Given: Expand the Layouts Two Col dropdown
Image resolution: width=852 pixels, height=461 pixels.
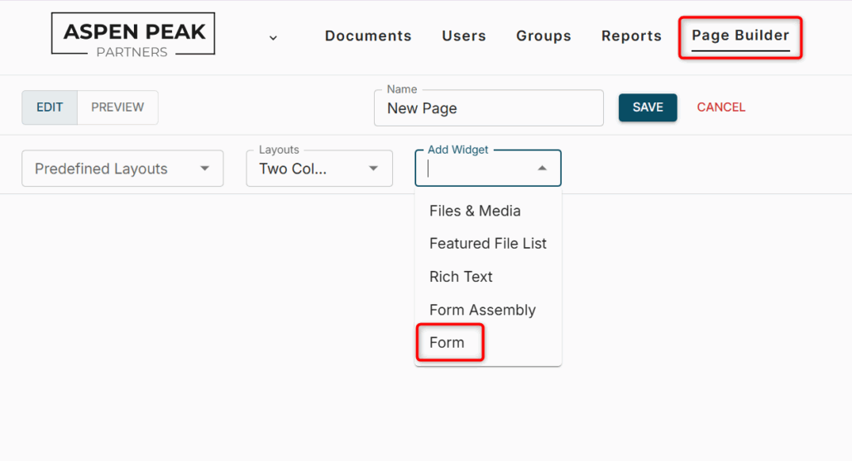Looking at the screenshot, I should (x=319, y=169).
